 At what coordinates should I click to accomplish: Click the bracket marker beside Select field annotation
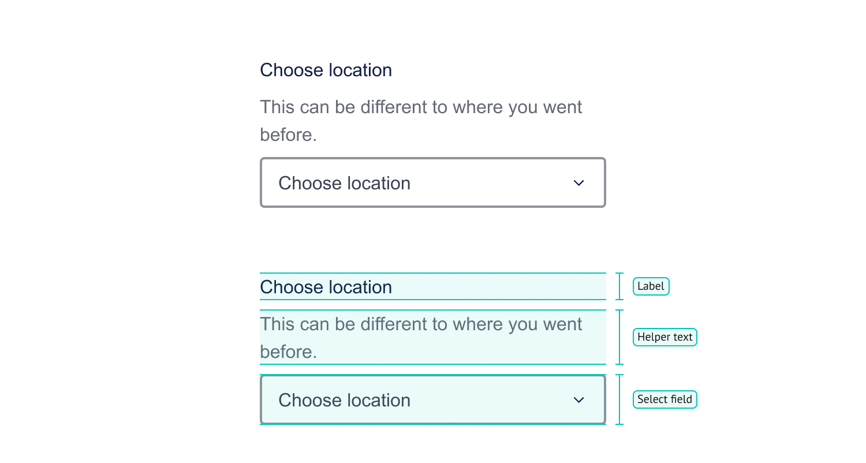pos(619,399)
